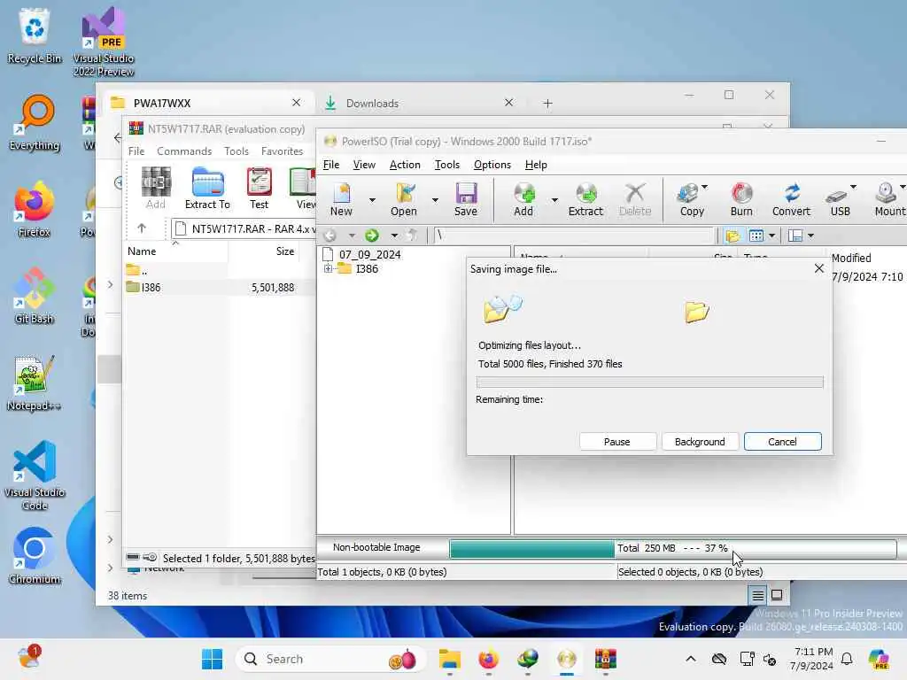This screenshot has width=907, height=680.
Task: Open Git Bash desktop shortcut
Action: pos(35,296)
